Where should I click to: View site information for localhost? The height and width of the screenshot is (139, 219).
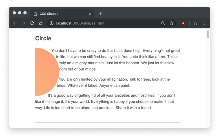coord(52,23)
